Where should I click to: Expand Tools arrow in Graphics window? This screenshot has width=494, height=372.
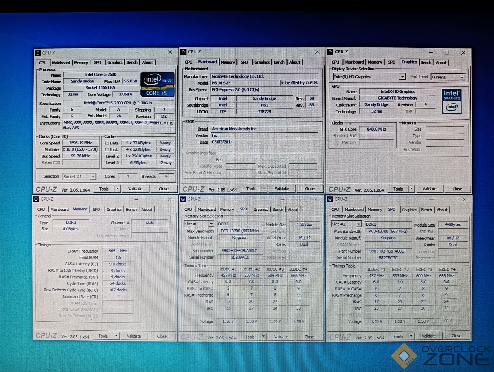coord(411,188)
